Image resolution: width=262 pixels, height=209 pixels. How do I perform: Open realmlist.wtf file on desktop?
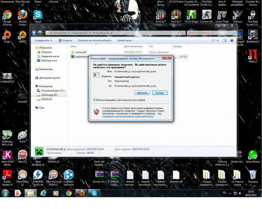pos(176,176)
